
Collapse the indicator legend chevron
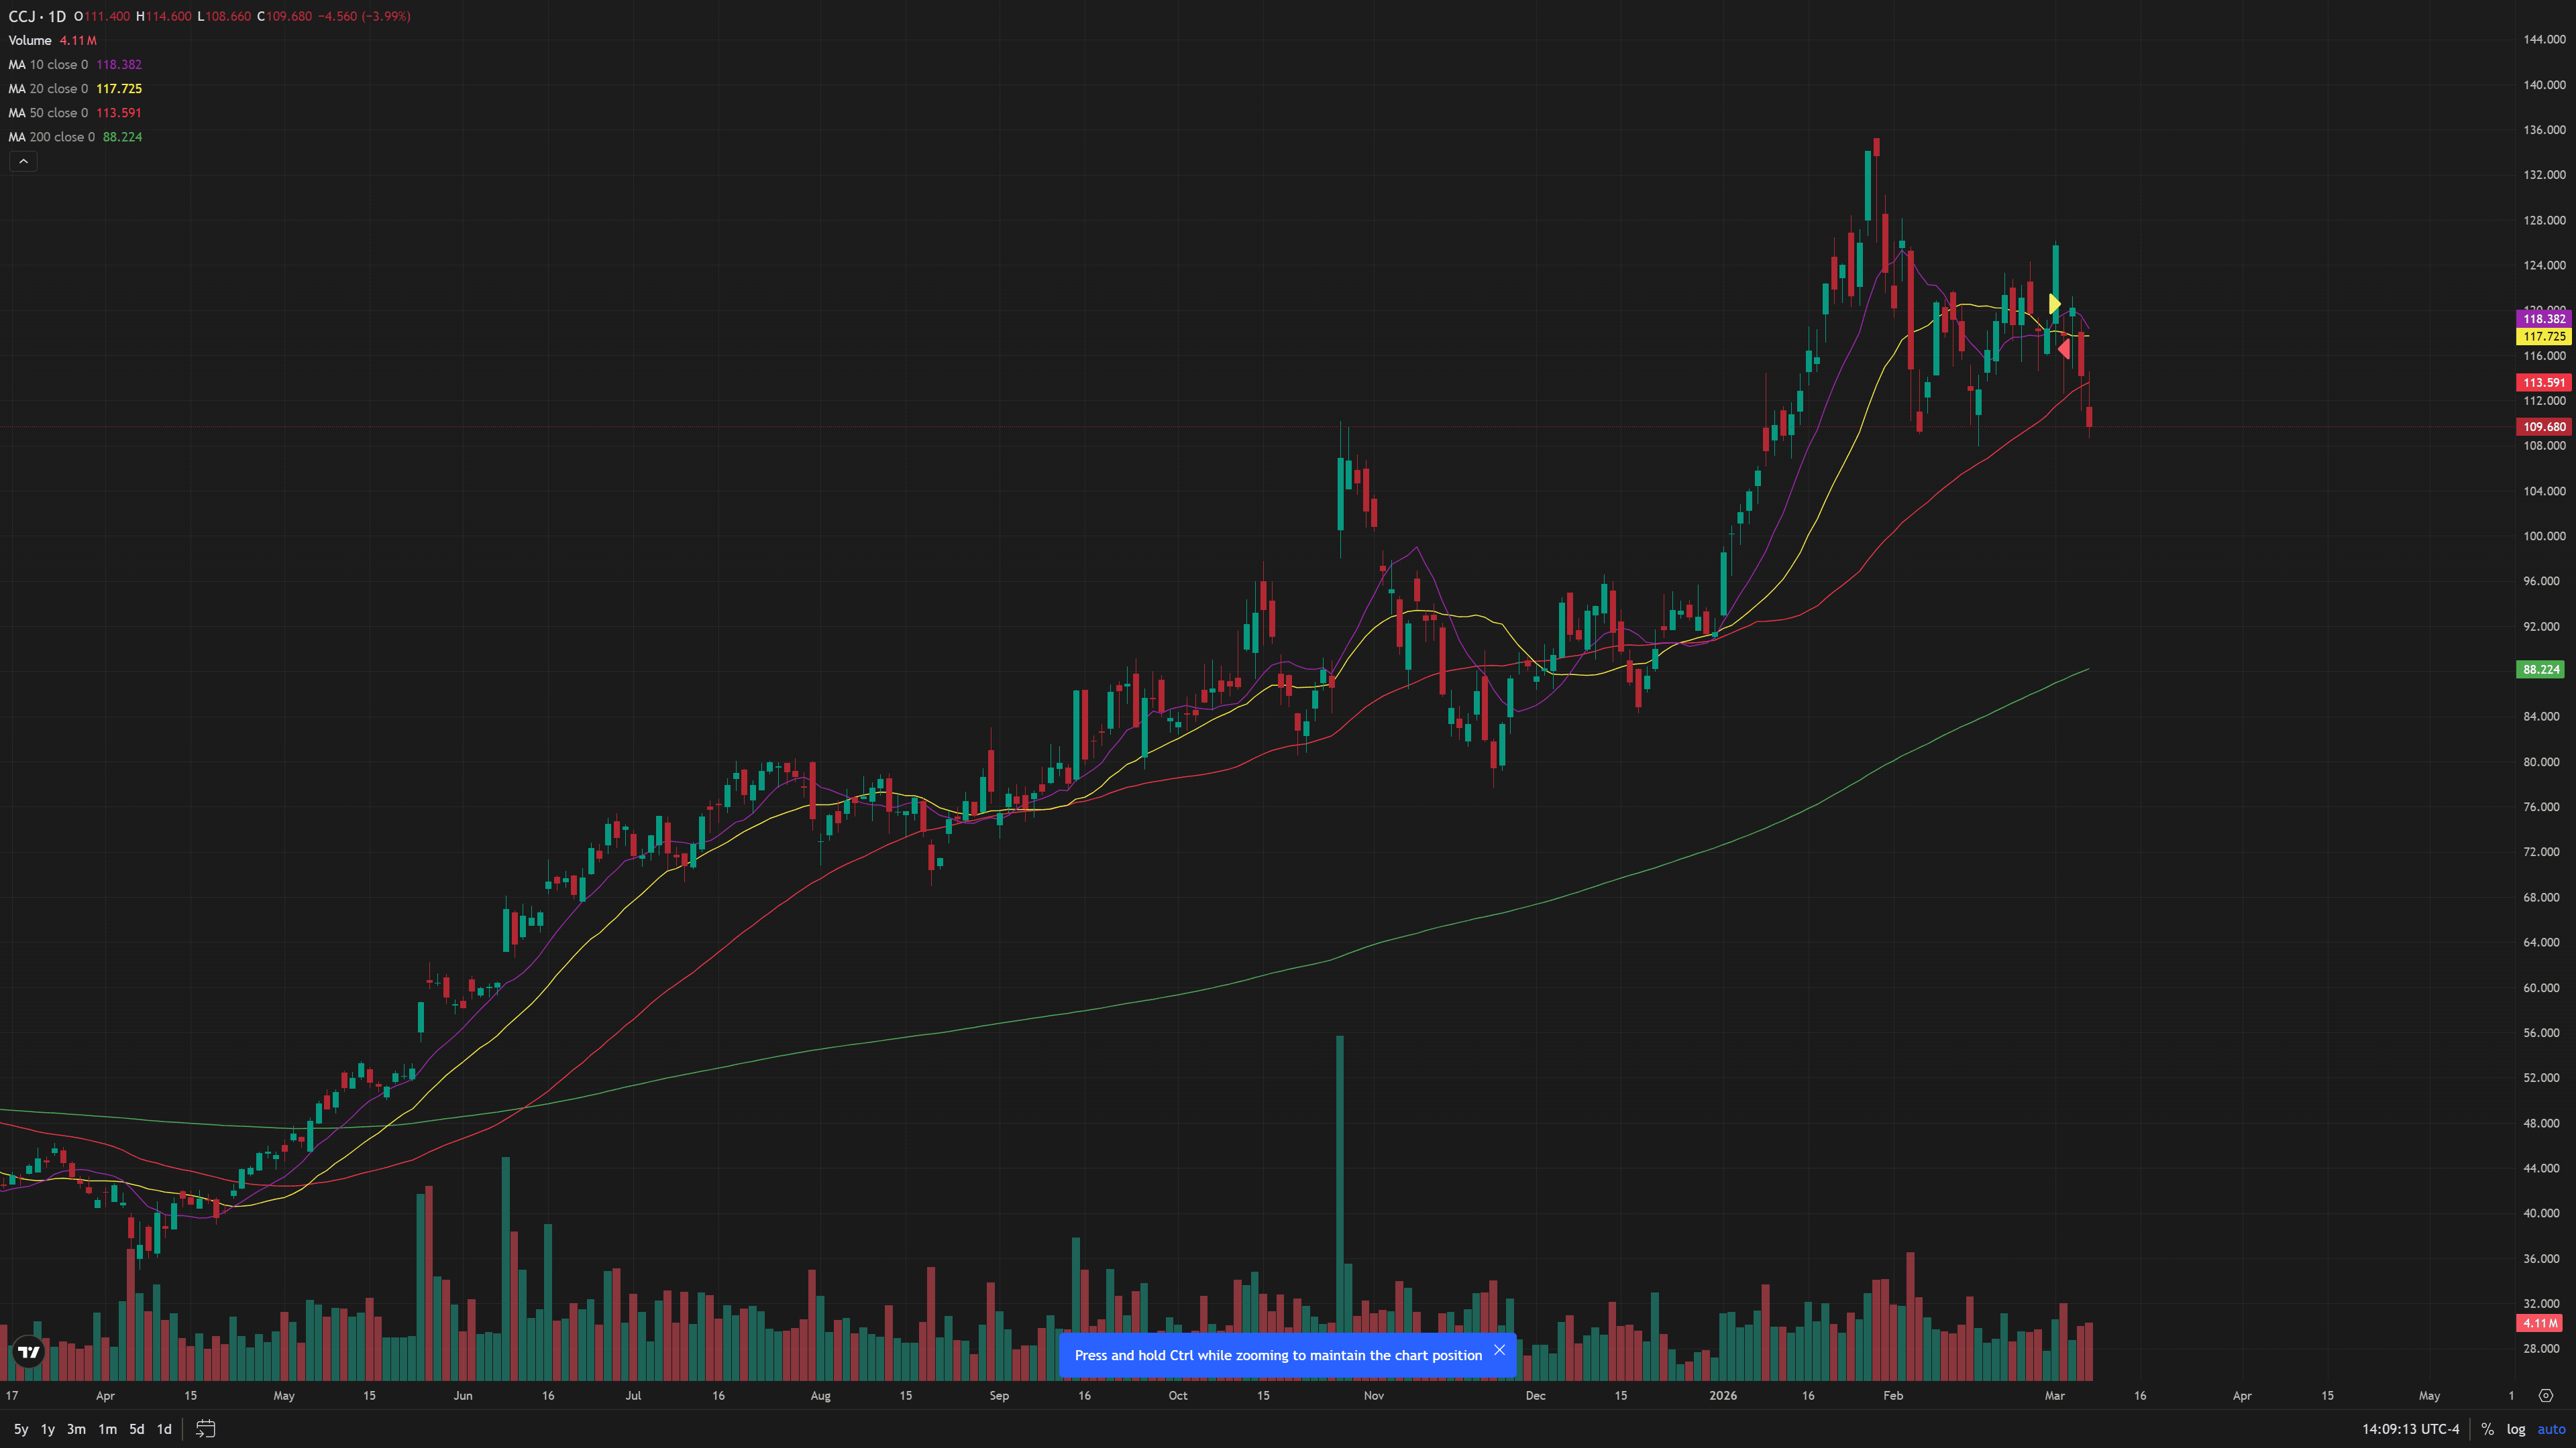pos(23,161)
